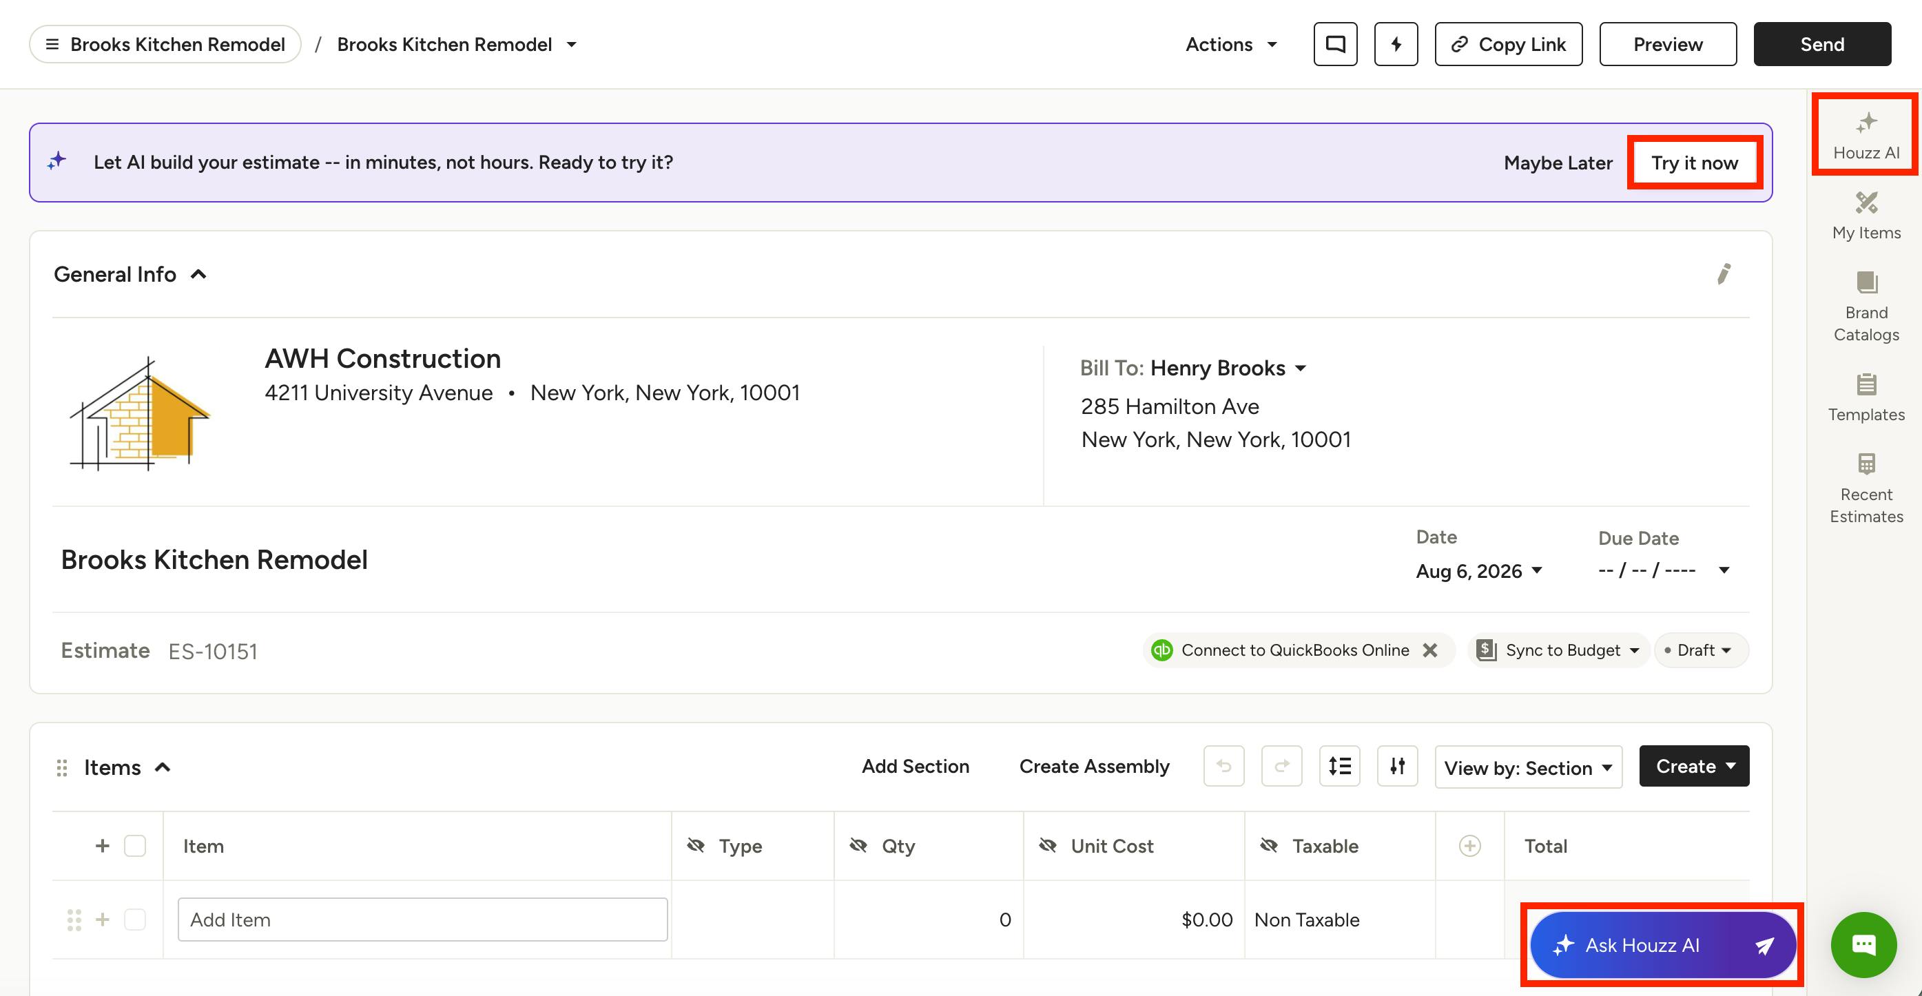Click the redo arrow in Items toolbar
The height and width of the screenshot is (996, 1922).
pyautogui.click(x=1282, y=765)
